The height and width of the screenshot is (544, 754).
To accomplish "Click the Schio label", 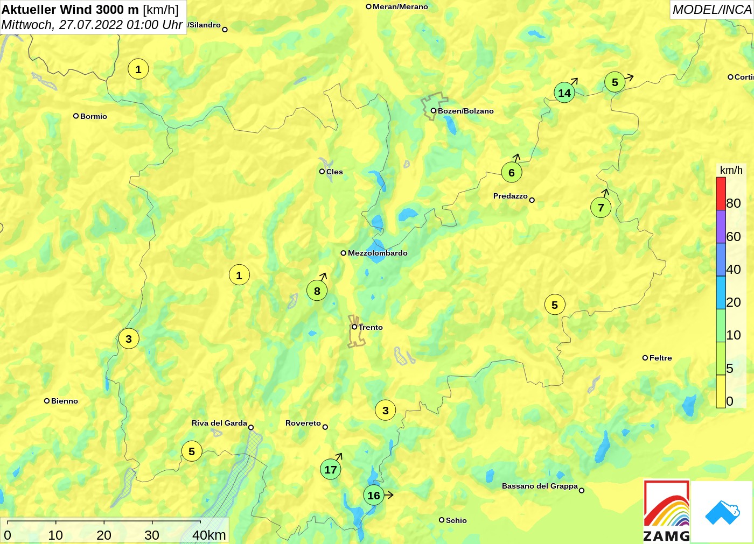I will coord(456,520).
